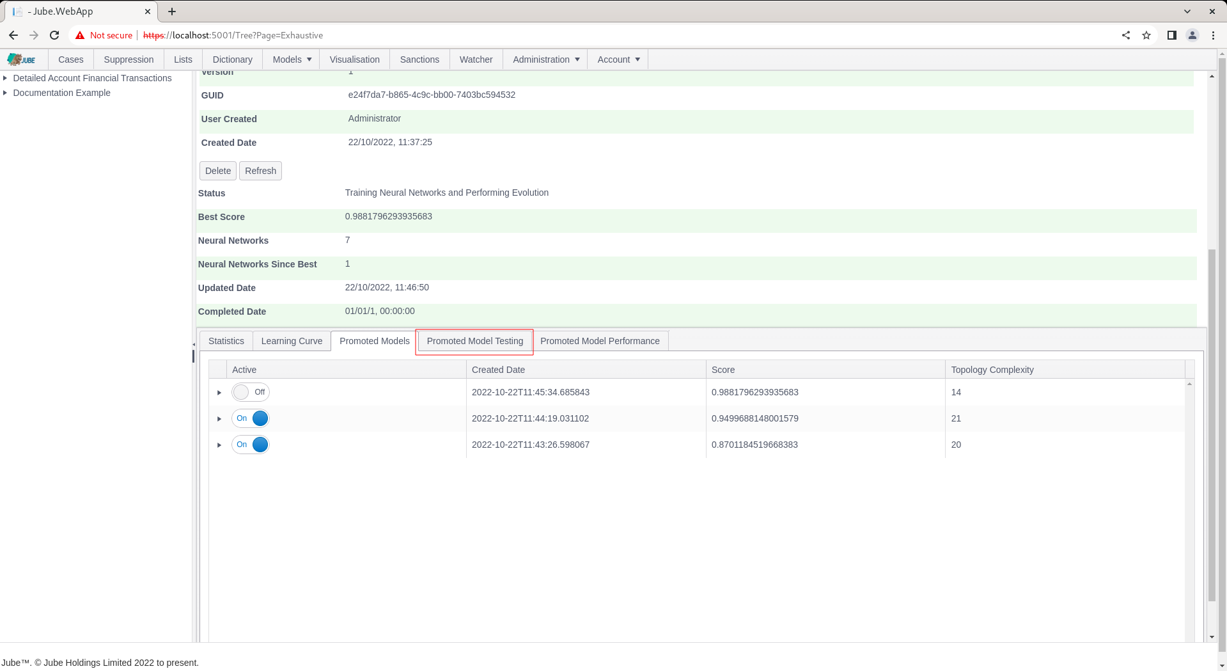Open the Lists menu
This screenshot has width=1227, height=671.
[x=183, y=59]
